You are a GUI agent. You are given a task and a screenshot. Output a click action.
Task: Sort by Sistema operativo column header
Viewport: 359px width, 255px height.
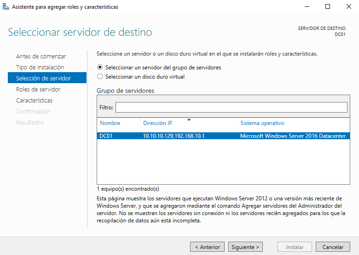click(262, 123)
